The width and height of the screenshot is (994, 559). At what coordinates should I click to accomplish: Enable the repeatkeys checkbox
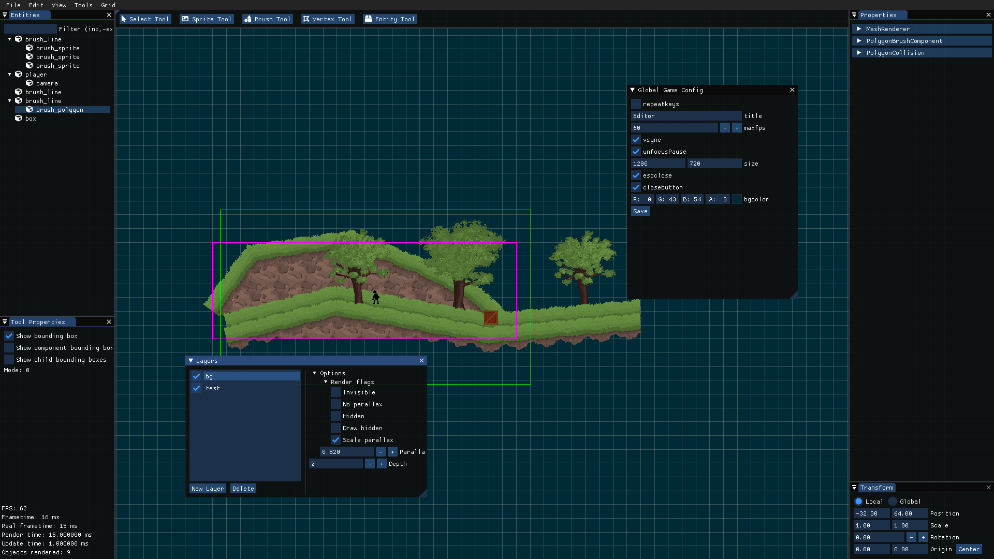click(x=636, y=104)
